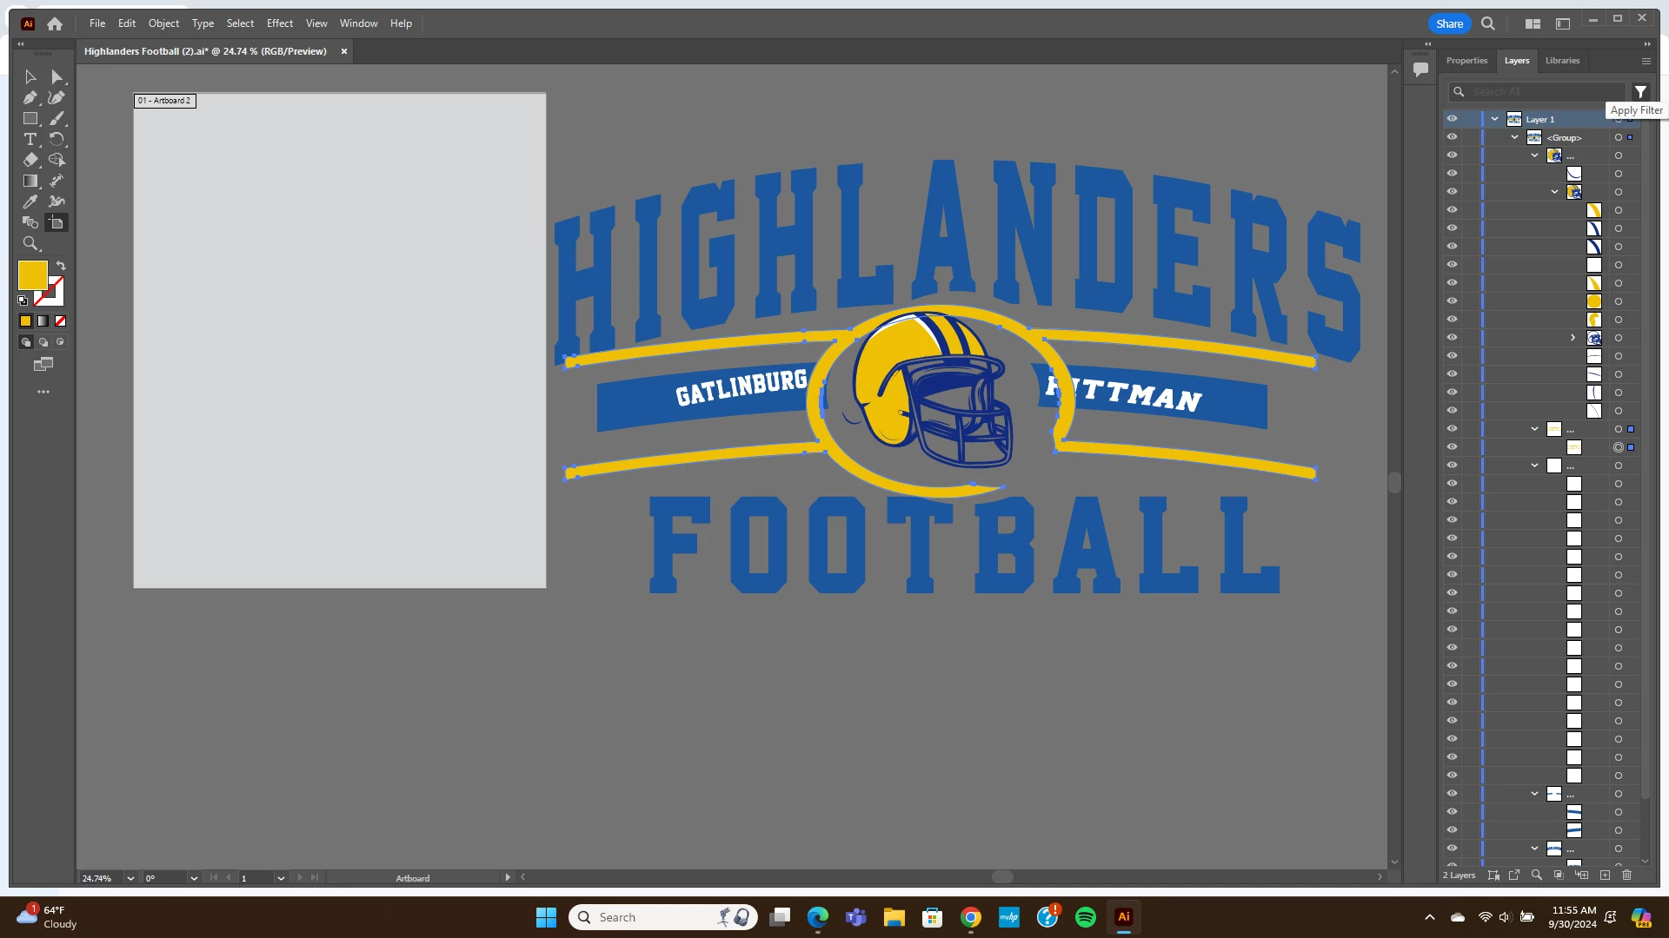Viewport: 1669px width, 938px height.
Task: Open Spotify from the Windows taskbar
Action: point(1085,917)
